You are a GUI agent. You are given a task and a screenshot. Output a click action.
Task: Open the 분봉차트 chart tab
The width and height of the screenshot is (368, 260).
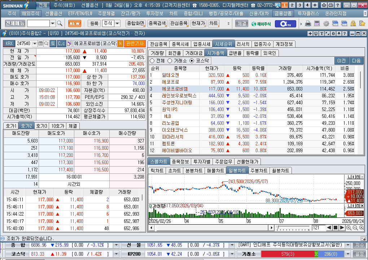pos(194,171)
